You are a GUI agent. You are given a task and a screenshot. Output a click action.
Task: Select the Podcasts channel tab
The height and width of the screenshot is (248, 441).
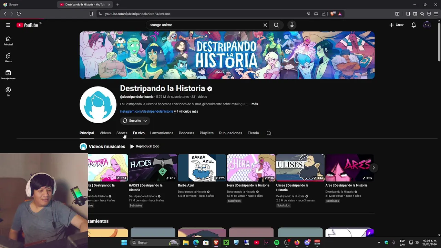(186, 133)
